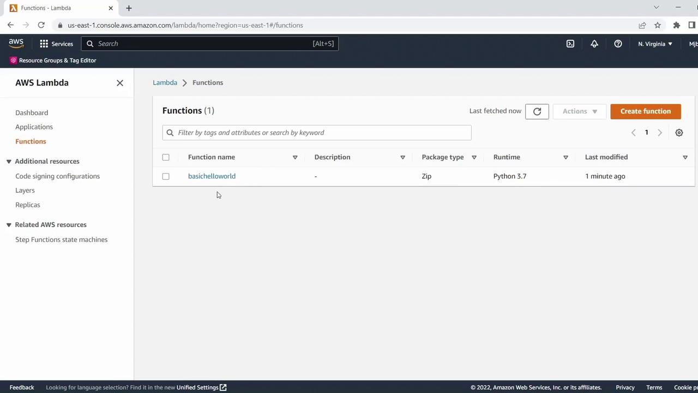The height and width of the screenshot is (393, 698).
Task: Click the Feedback link in footer
Action: coord(22,388)
